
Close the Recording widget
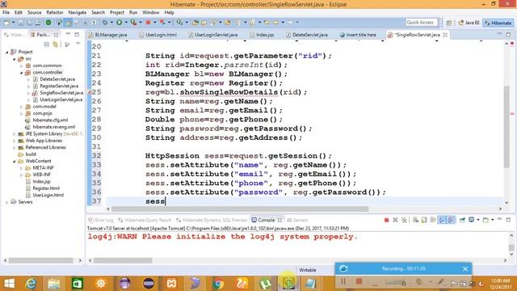pyautogui.click(x=465, y=269)
